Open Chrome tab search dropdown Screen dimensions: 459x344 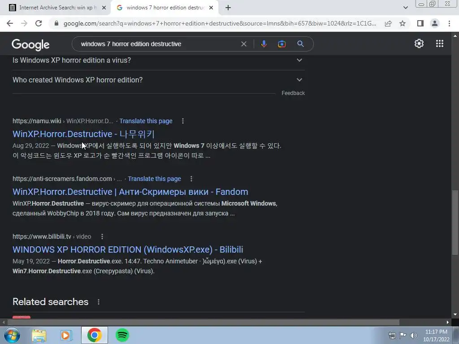[405, 8]
